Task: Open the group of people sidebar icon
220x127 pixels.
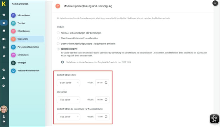Action: coord(4,70)
